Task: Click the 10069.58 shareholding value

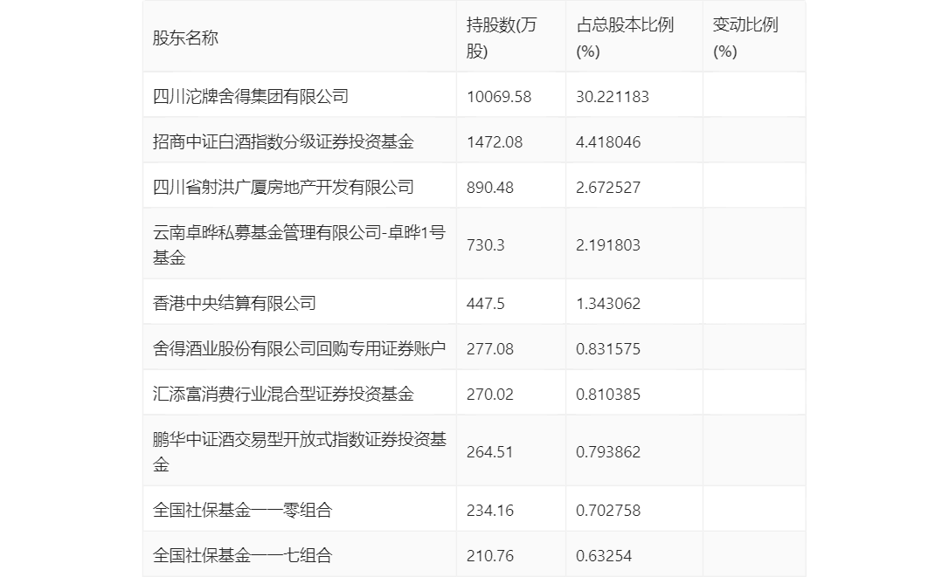Action: coord(499,96)
